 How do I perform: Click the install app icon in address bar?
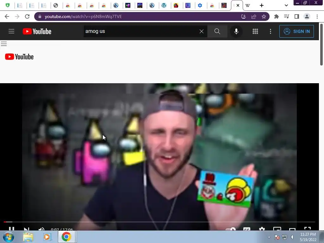tap(244, 16)
